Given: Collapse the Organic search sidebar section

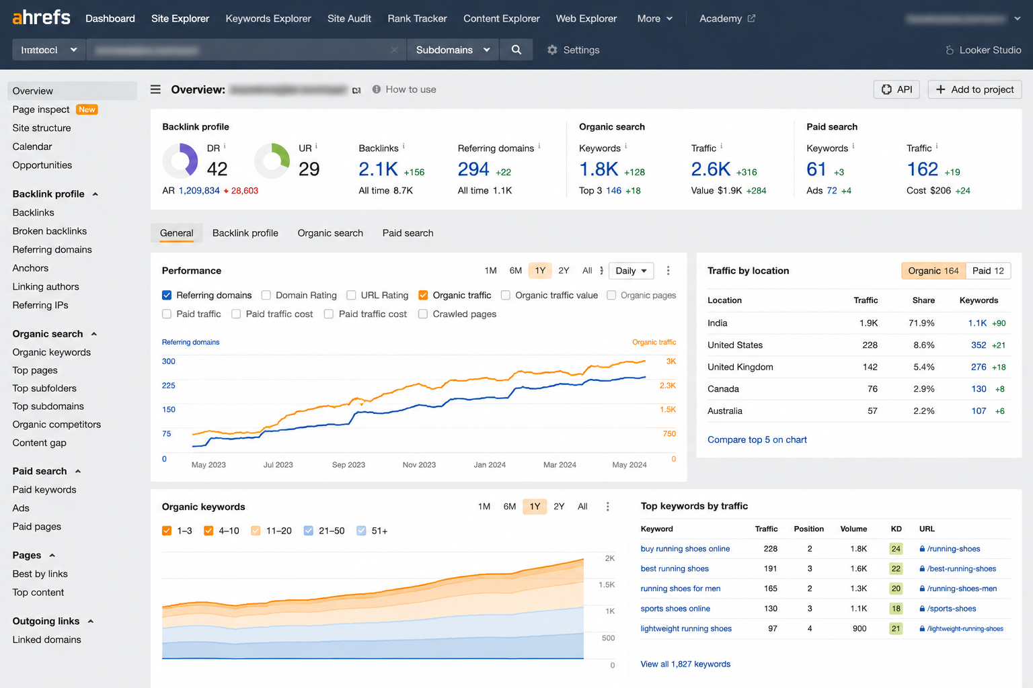Looking at the screenshot, I should (93, 334).
